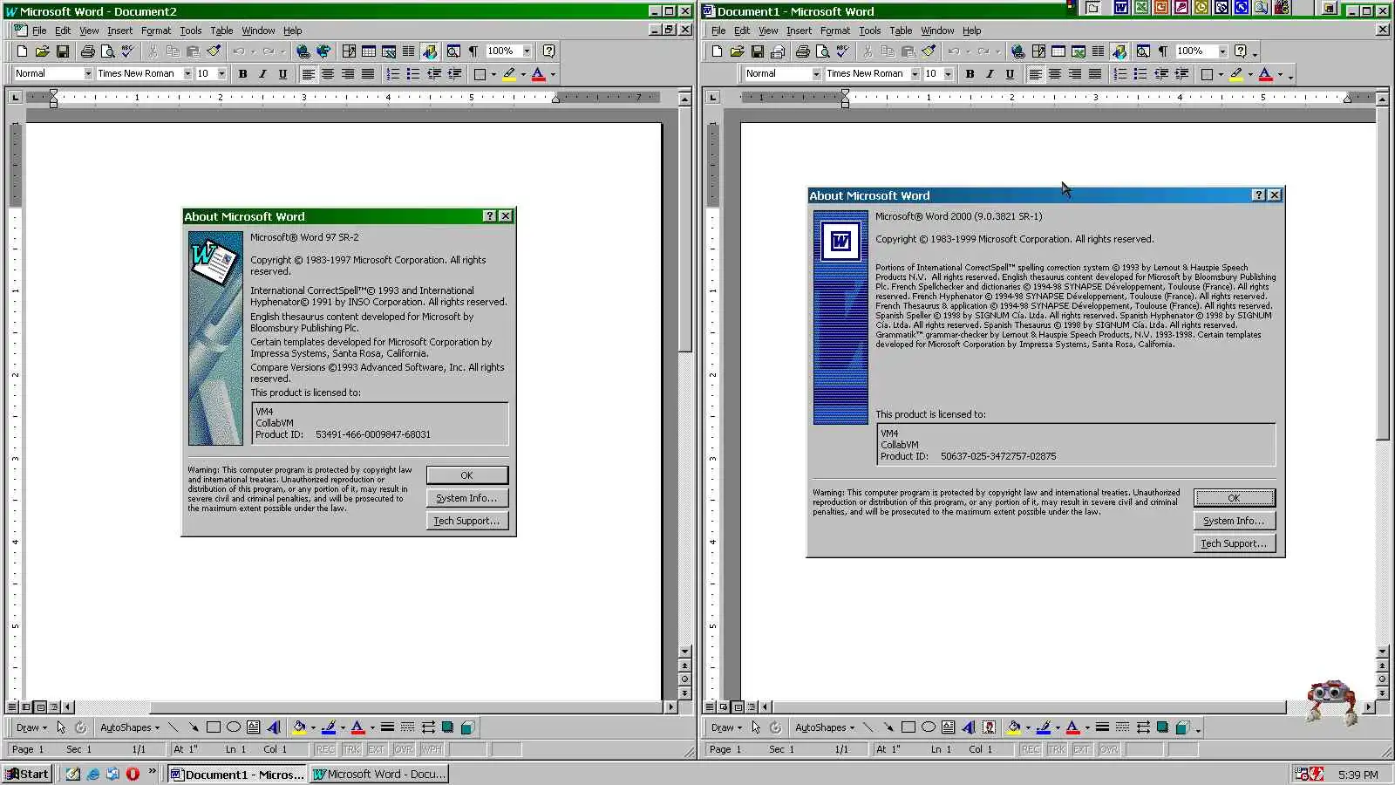Click Insert Table icon in Word 97 toolbar

coord(369,51)
